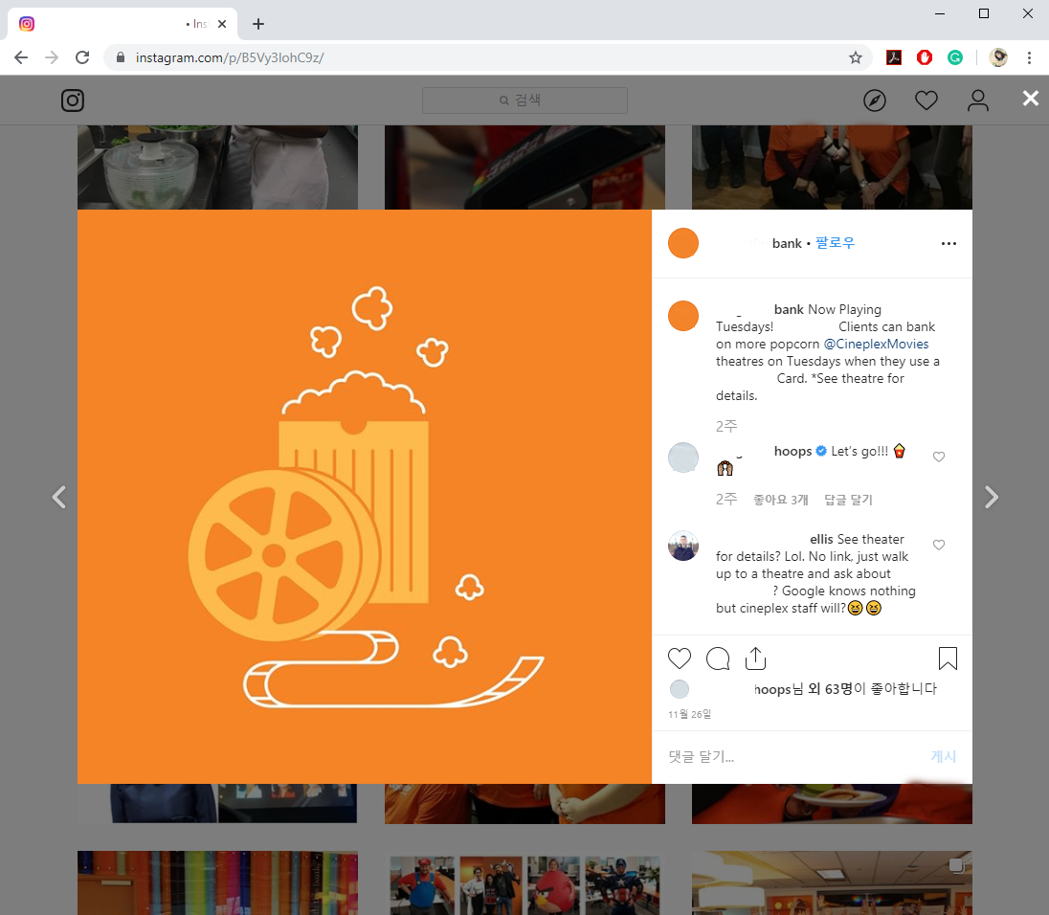Click the Grammarly extension icon

tap(955, 57)
